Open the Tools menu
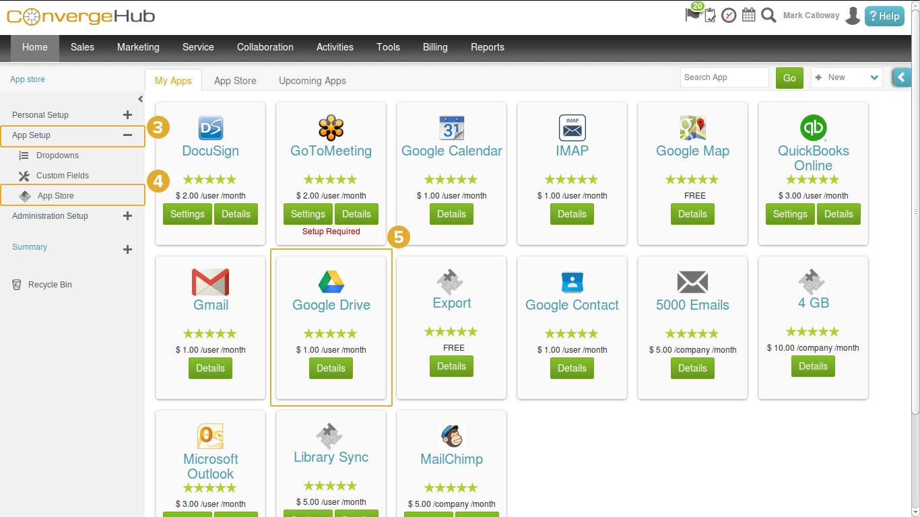The height and width of the screenshot is (517, 920). coord(388,47)
